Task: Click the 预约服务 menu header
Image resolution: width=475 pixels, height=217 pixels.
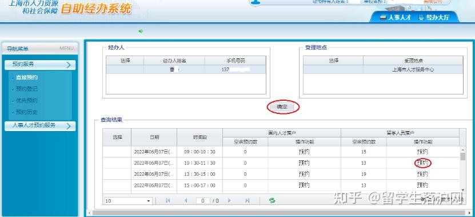Action: pyautogui.click(x=40, y=65)
